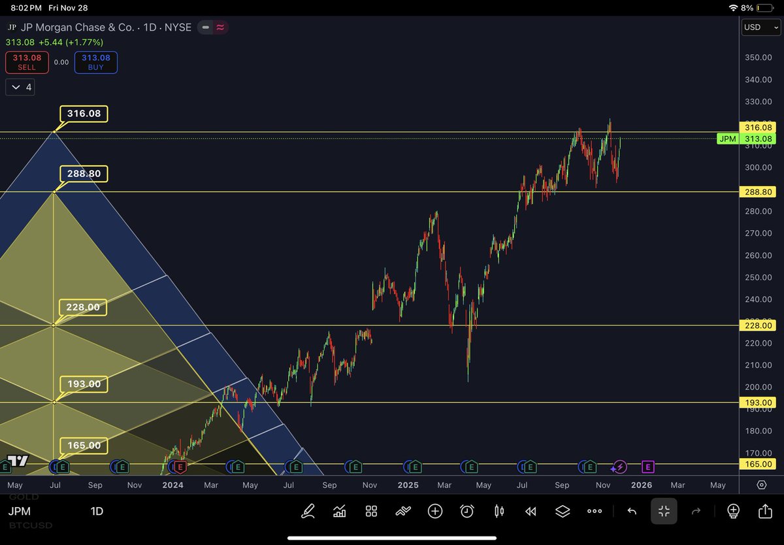Tap the 2024 label on the time axis
Screen dimensions: 784x545
pyautogui.click(x=172, y=485)
